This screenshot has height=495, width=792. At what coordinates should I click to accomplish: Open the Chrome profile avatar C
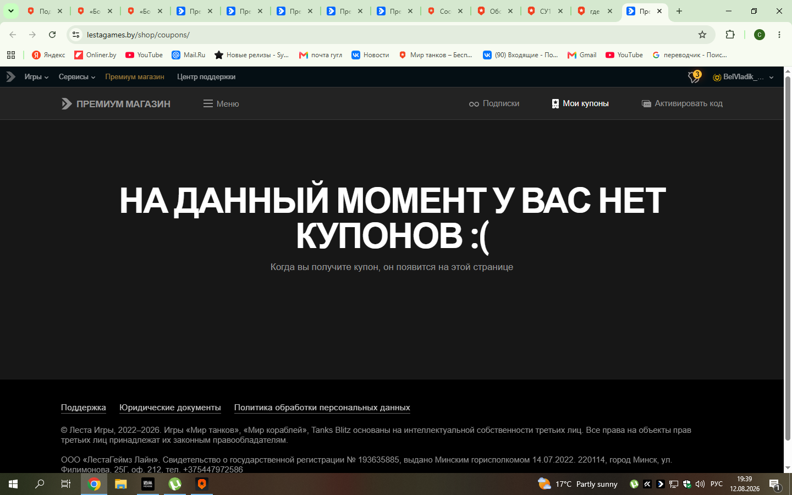click(x=760, y=35)
